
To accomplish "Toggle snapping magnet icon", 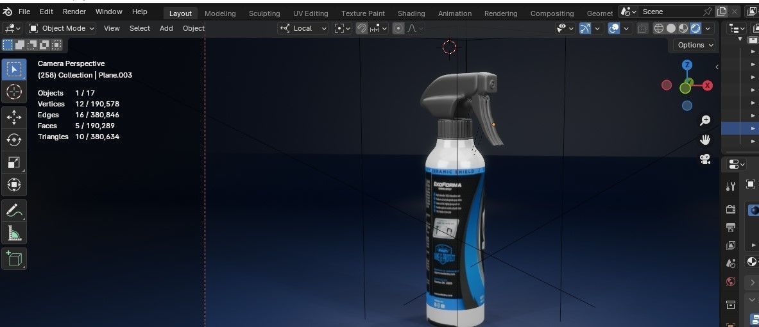I will (x=362, y=29).
